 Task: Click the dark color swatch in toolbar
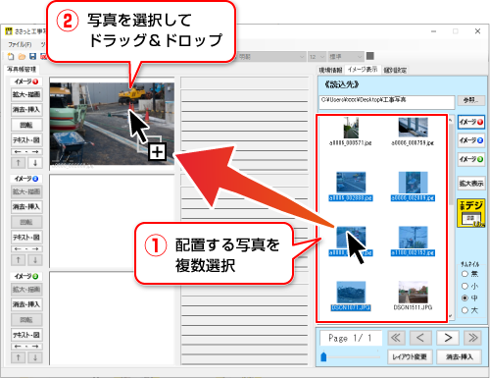[369, 56]
